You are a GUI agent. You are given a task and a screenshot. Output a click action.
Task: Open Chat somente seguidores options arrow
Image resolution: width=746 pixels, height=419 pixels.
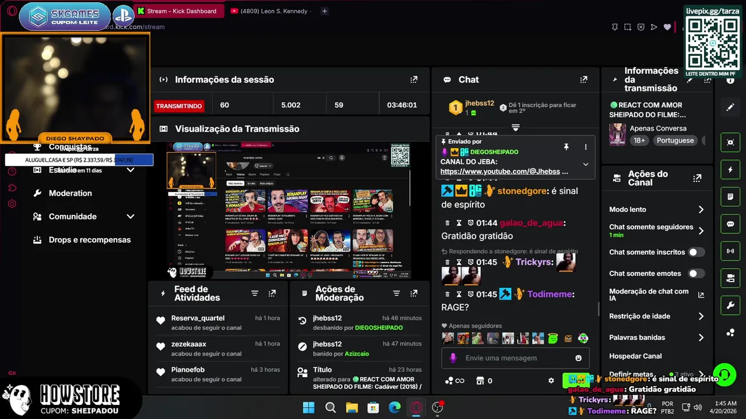click(x=701, y=230)
